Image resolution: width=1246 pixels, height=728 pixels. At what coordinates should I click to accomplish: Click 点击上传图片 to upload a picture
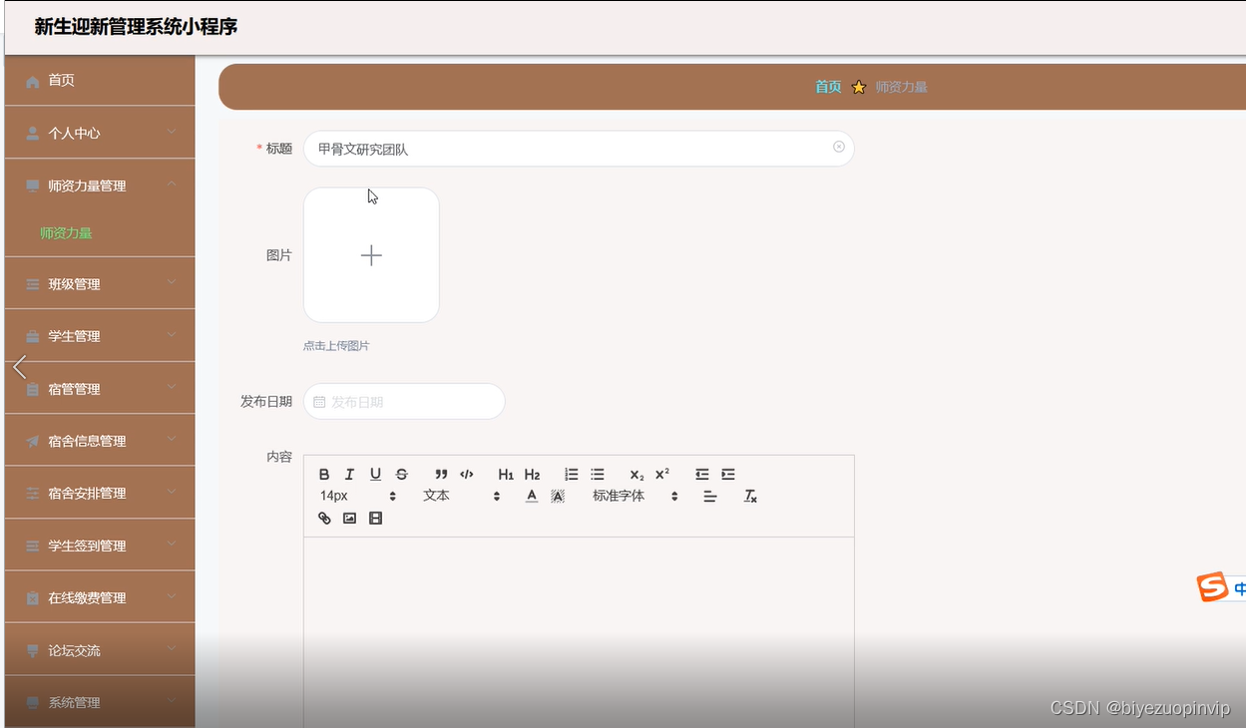(x=339, y=345)
